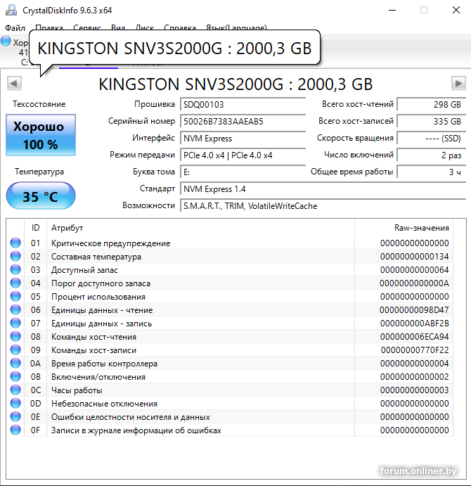Screen dimensions: 471x486
Task: Select raw value 0000000000004
Action: coord(414,363)
